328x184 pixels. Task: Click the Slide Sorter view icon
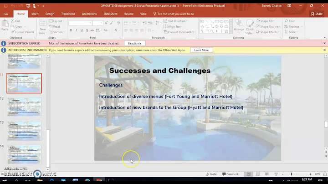point(258,174)
